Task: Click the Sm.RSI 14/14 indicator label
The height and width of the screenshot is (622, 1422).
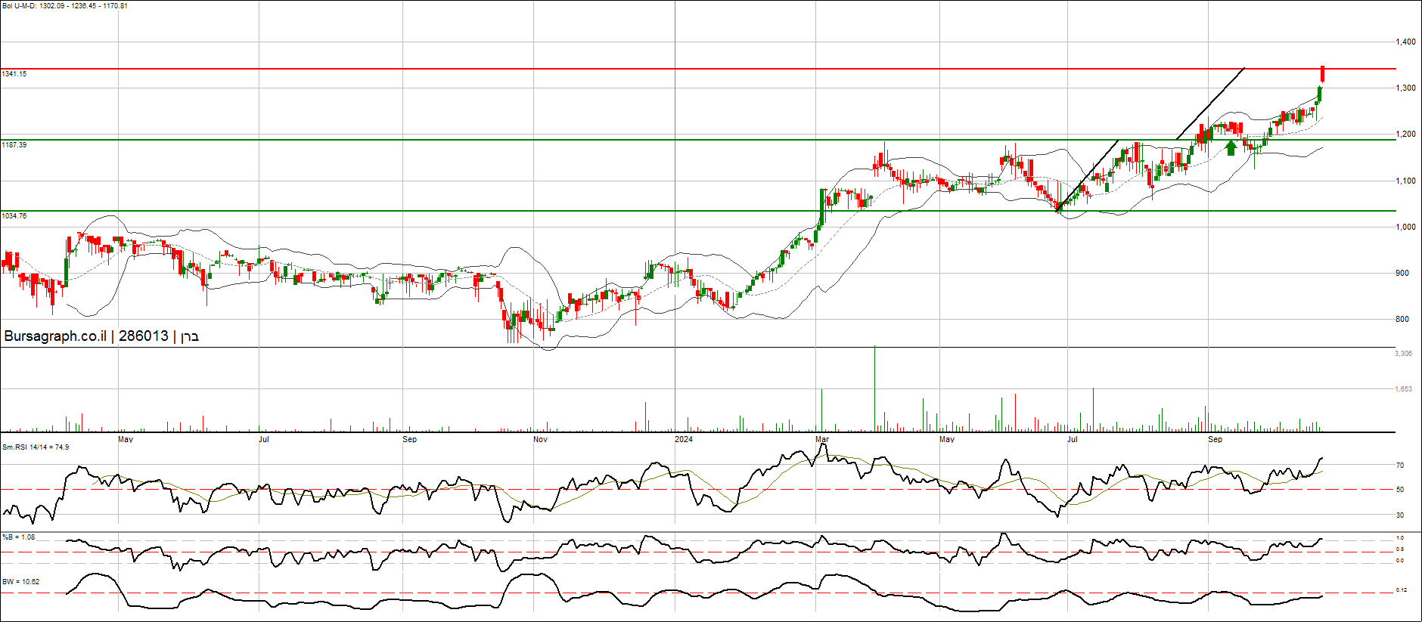Action: [x=36, y=447]
